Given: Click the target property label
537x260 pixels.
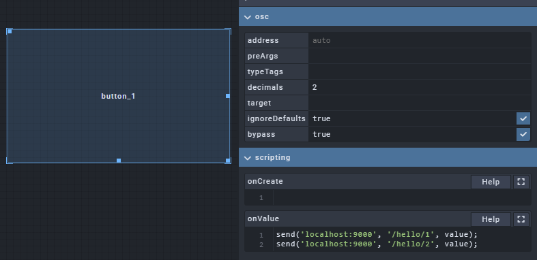Looking at the screenshot, I should (x=259, y=103).
